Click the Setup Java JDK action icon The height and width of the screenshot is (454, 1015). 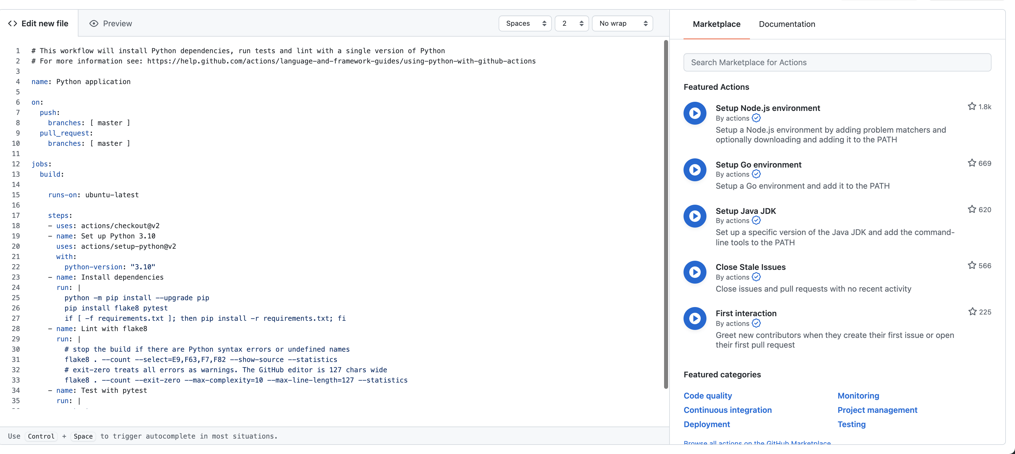pos(695,216)
